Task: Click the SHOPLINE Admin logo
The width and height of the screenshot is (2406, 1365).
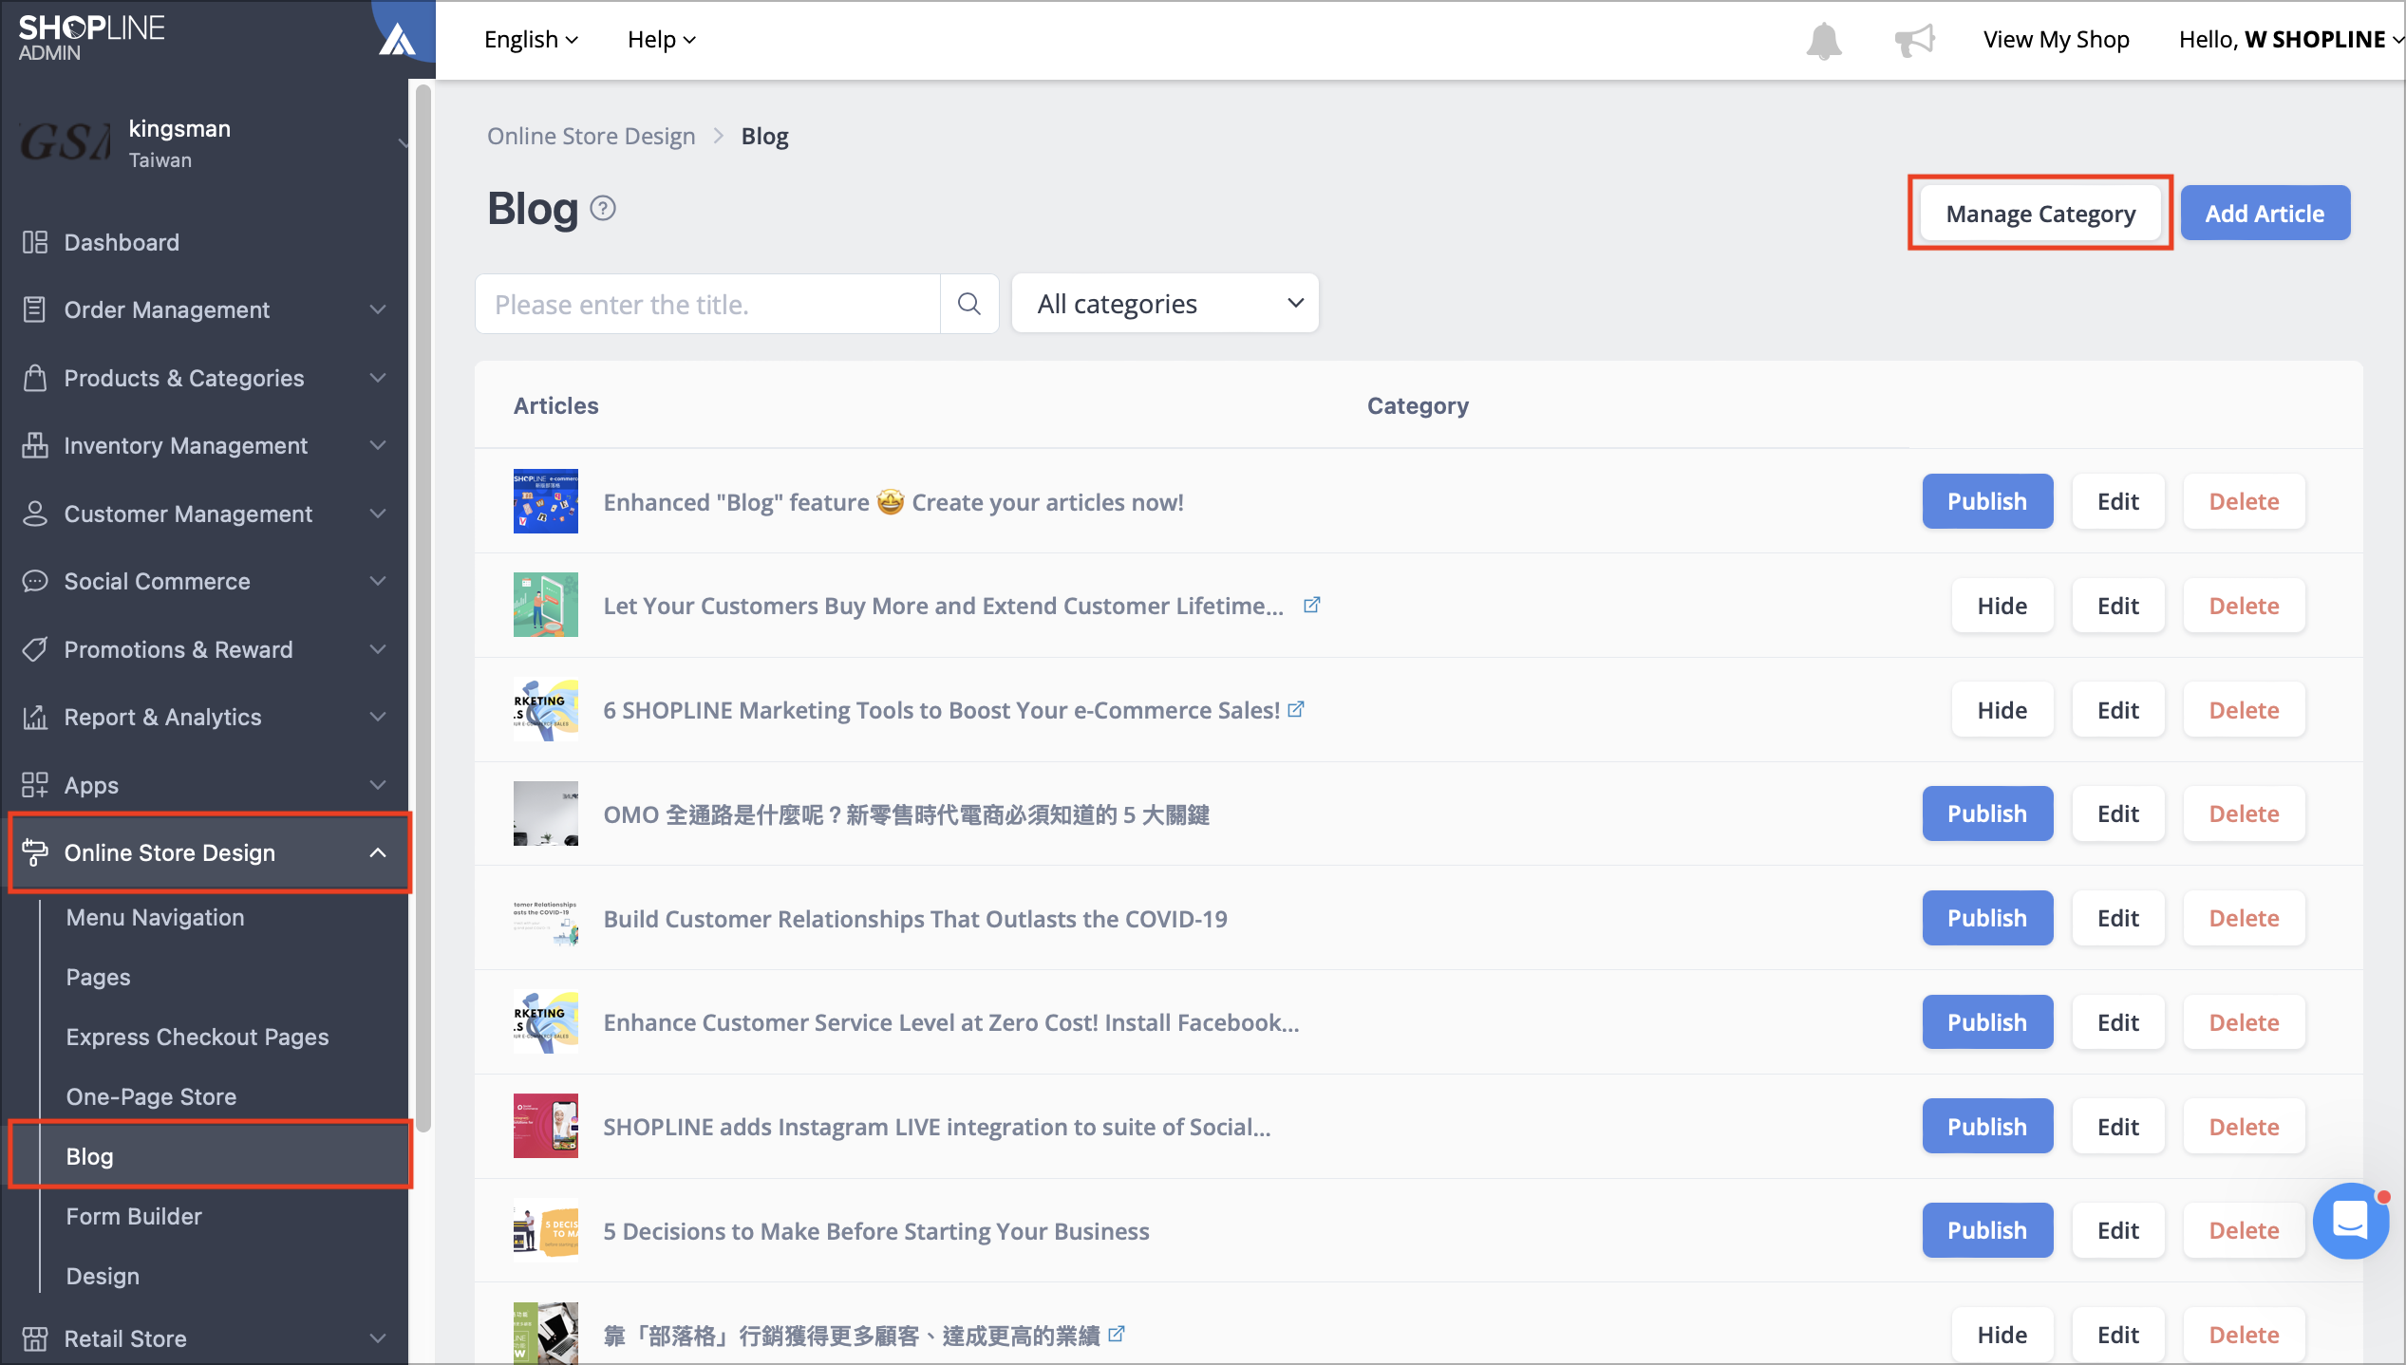Action: click(x=91, y=38)
